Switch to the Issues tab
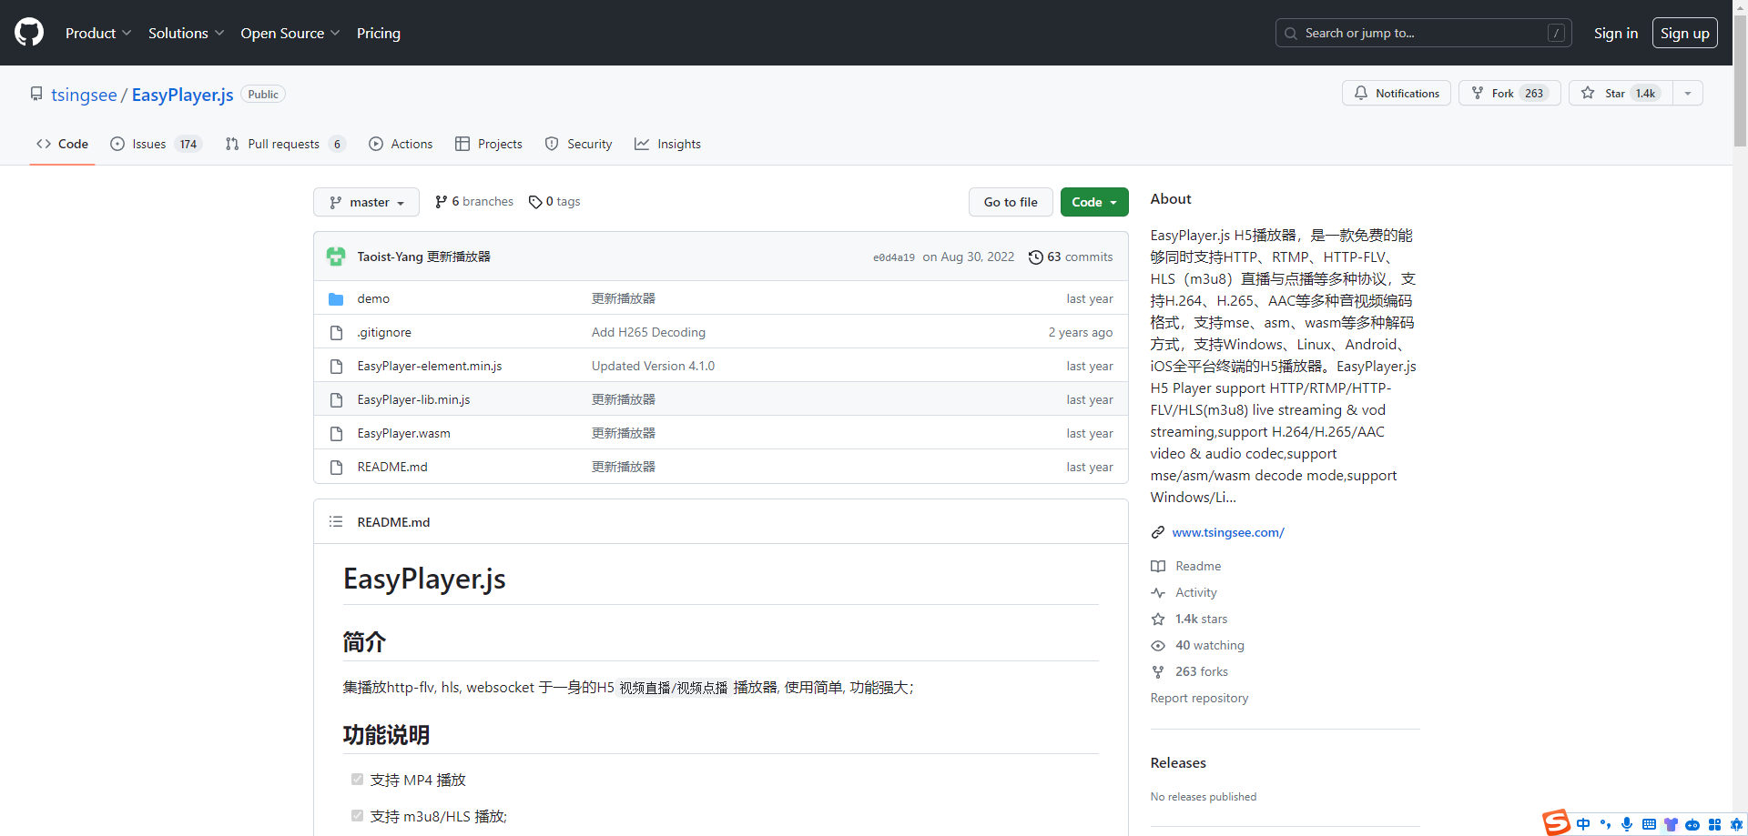 click(156, 144)
